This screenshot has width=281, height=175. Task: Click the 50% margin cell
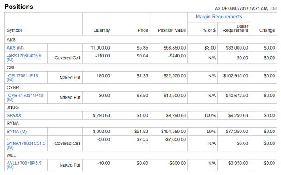coord(211,132)
